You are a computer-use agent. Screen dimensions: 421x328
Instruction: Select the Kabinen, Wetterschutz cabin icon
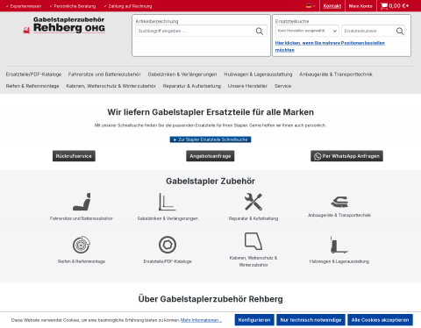tap(253, 241)
